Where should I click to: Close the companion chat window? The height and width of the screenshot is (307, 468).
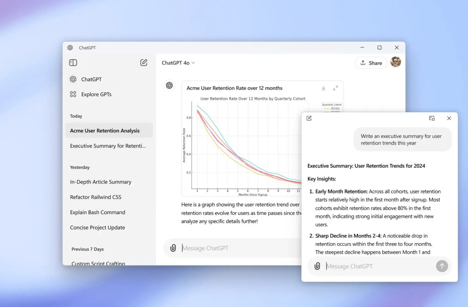coord(449,118)
